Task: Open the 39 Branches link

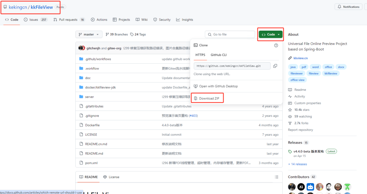Action: point(116,34)
